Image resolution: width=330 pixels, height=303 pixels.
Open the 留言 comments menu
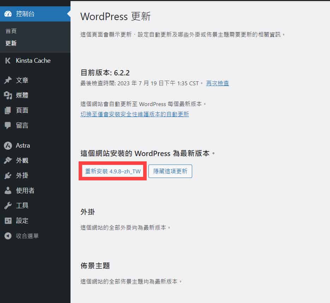35,125
